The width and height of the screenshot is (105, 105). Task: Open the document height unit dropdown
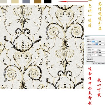102,52
